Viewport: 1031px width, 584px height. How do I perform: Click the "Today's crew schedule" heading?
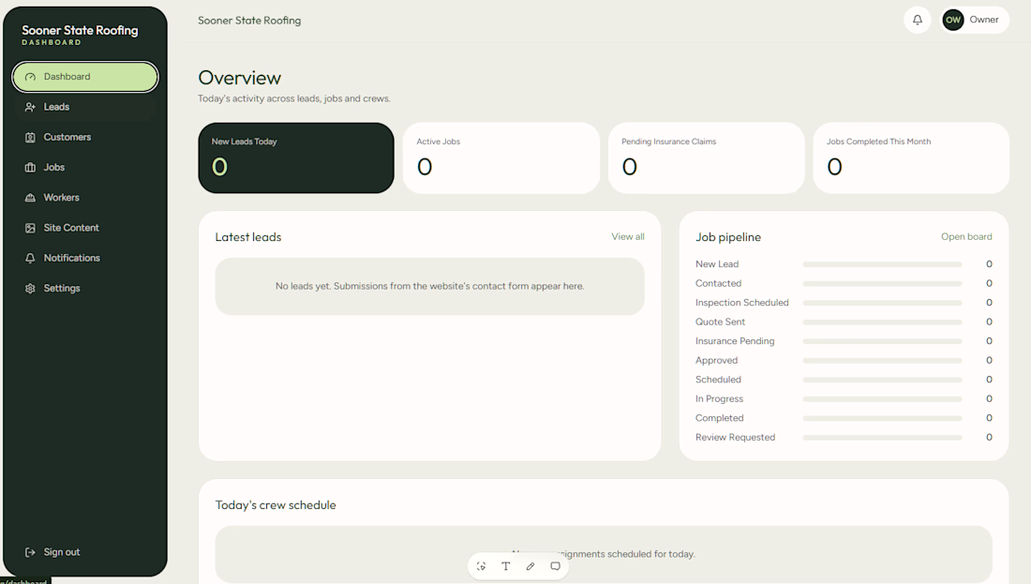(x=276, y=505)
